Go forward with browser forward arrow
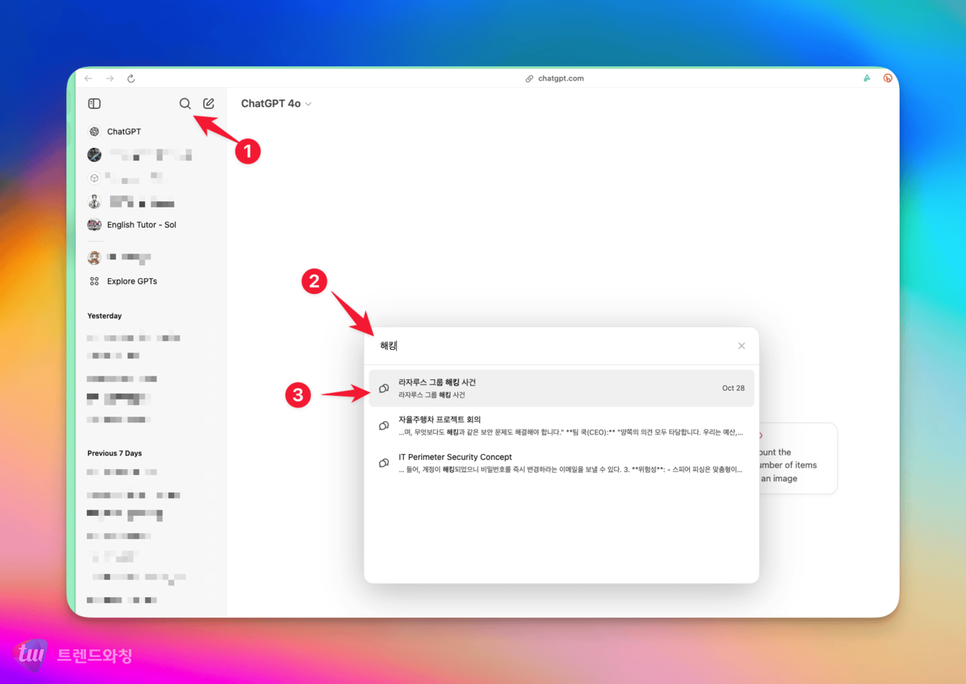The height and width of the screenshot is (684, 966). pos(109,78)
